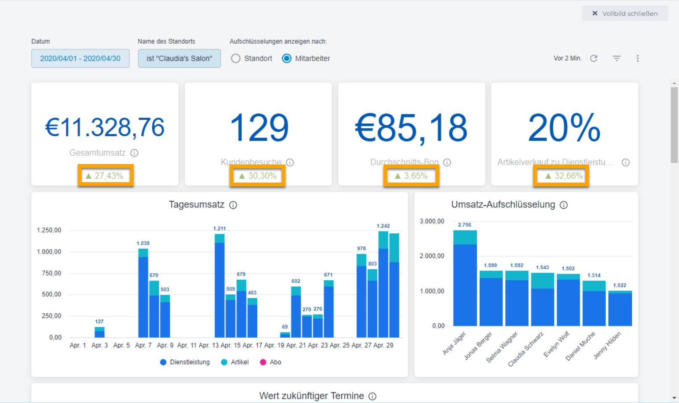The height and width of the screenshot is (403, 679).
Task: Click info icon beside Umsatz-Aufschlüsselung title
Action: point(564,205)
